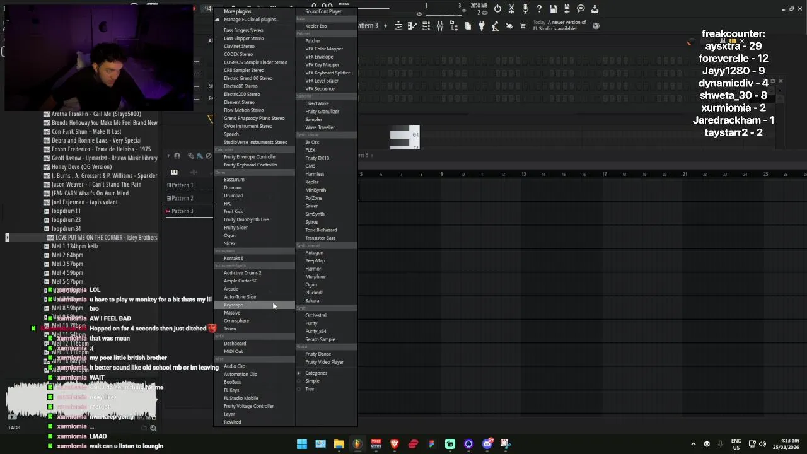Viewport: 807px width, 454px height.
Task: Open help via the question mark icon
Action: (539, 9)
